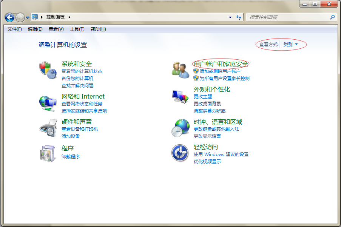Open 硬件和声音 category
The image size is (341, 227).
[x=77, y=122]
